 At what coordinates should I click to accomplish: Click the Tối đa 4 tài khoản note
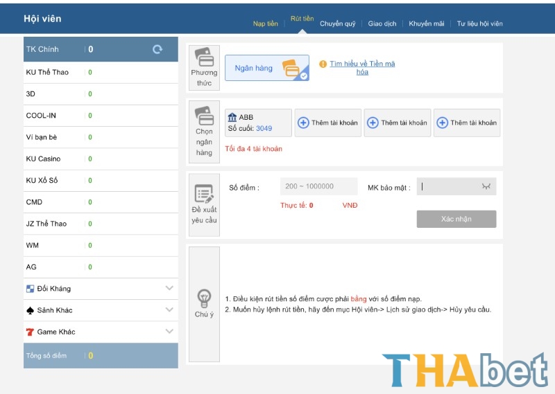click(253, 149)
